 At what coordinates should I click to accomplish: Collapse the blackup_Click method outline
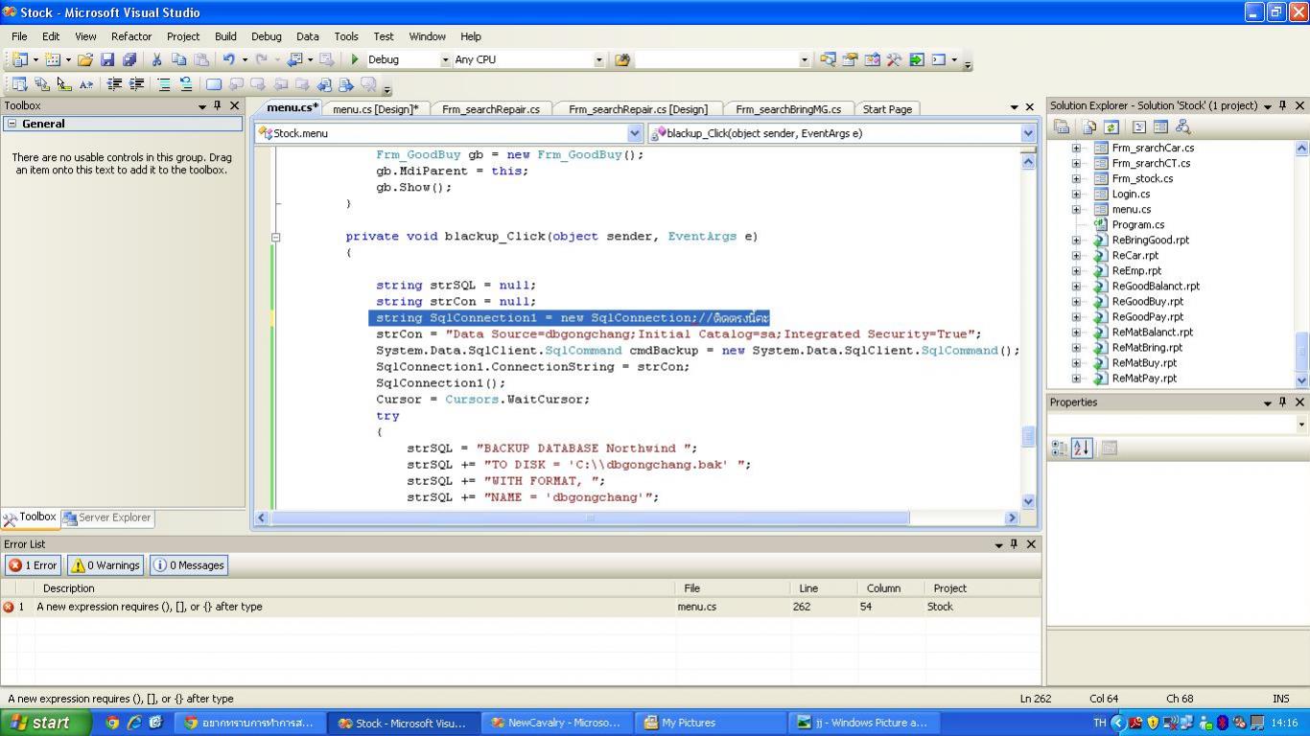[275, 237]
